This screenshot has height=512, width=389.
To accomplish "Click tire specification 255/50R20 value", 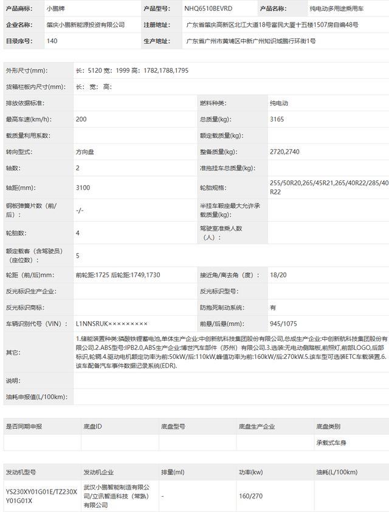I will click(x=329, y=188).
